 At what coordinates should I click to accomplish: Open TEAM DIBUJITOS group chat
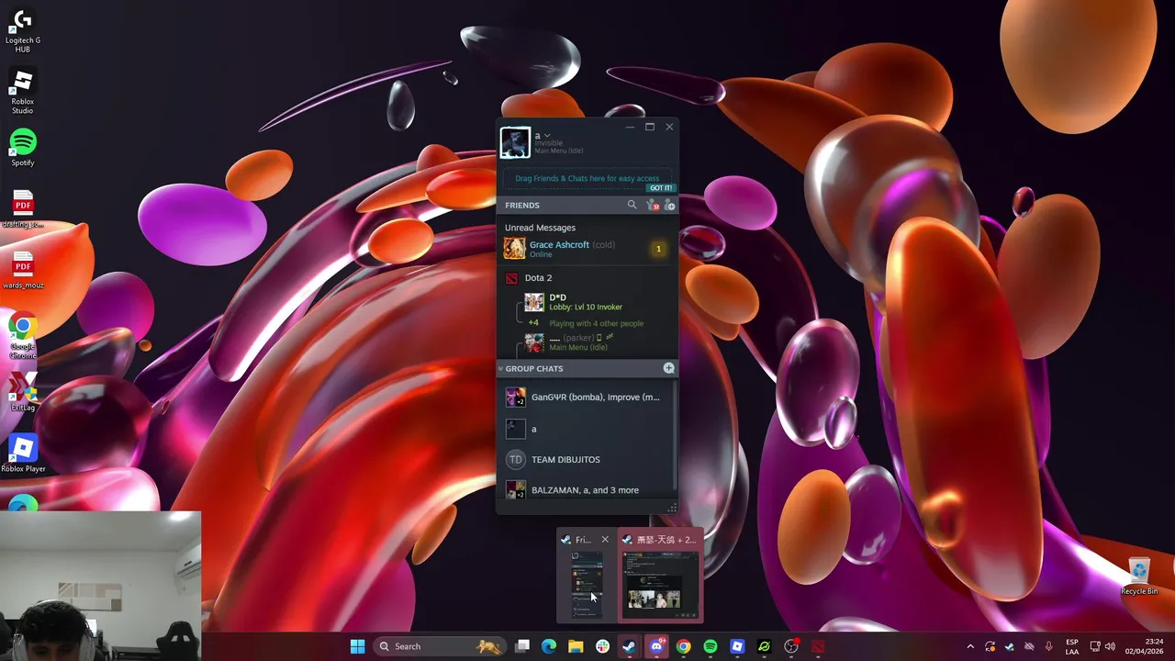[584, 459]
